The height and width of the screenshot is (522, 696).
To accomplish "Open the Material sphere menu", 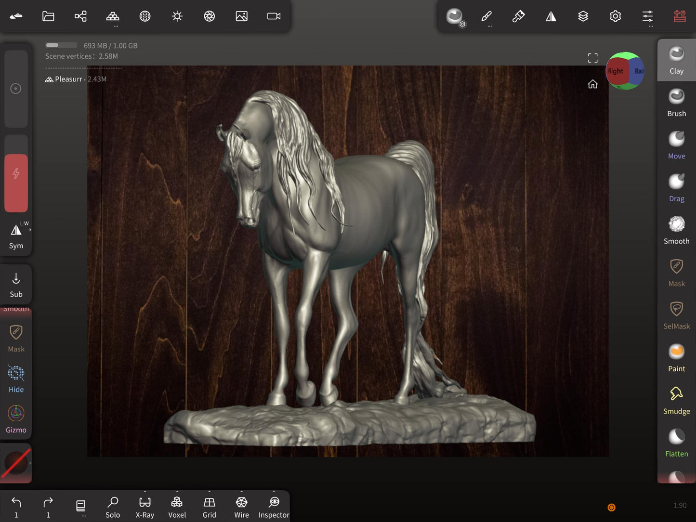I will [x=145, y=16].
